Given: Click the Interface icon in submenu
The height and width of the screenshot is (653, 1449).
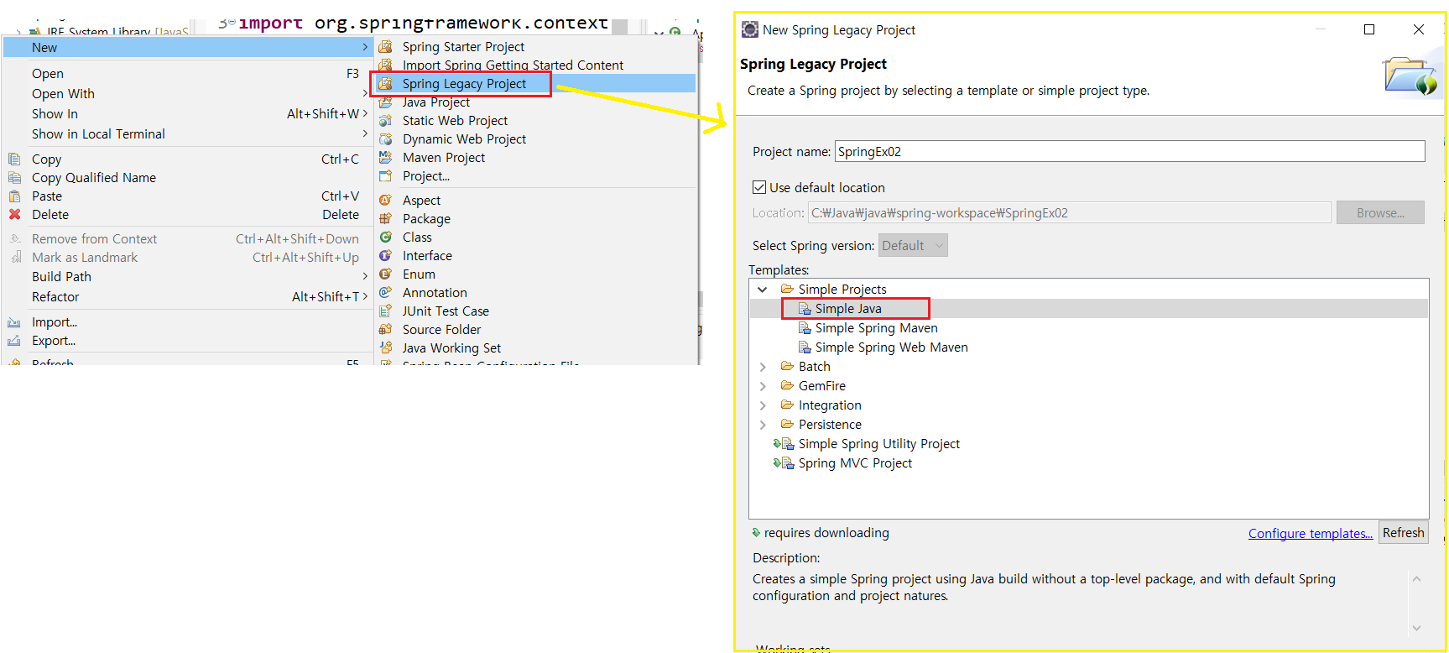Looking at the screenshot, I should [385, 255].
